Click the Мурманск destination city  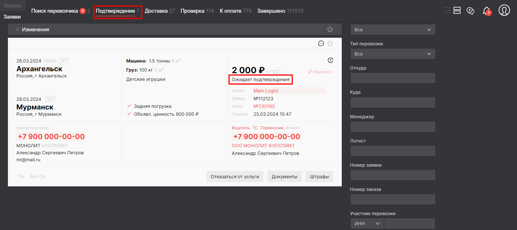coord(35,107)
